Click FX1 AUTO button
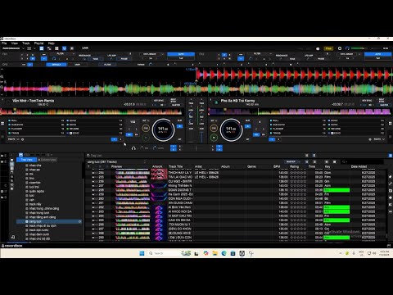393x295 pixels. [181, 54]
